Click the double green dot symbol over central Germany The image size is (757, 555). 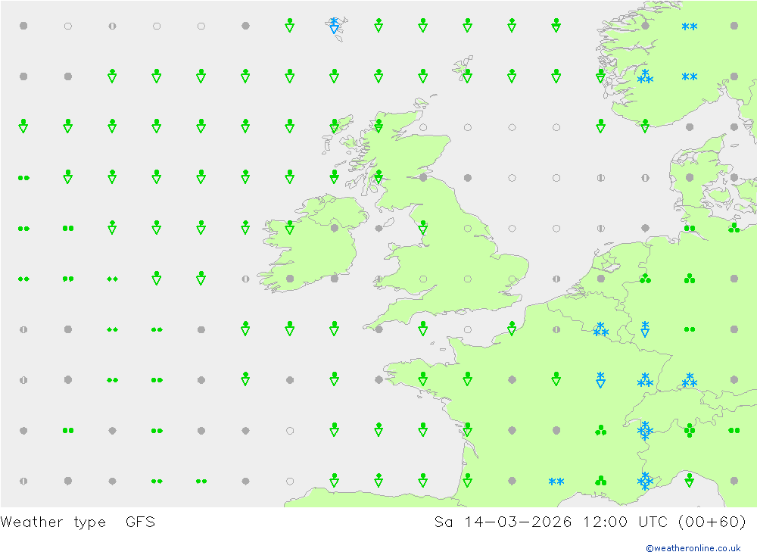[690, 329]
